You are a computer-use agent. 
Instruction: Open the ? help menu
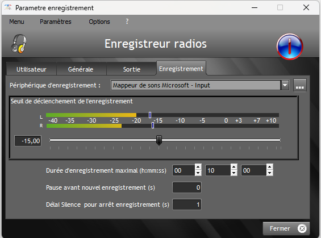(127, 21)
